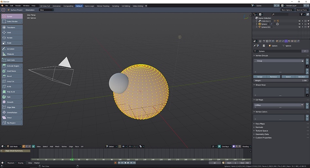The width and height of the screenshot is (310, 168).
Task: Choose the Select Border tool
Action: click(x=12, y=22)
